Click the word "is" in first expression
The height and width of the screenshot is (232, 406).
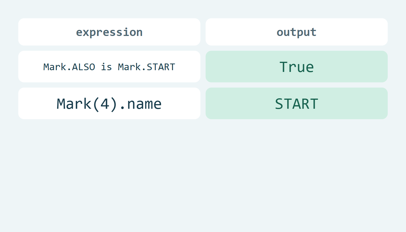(106, 67)
